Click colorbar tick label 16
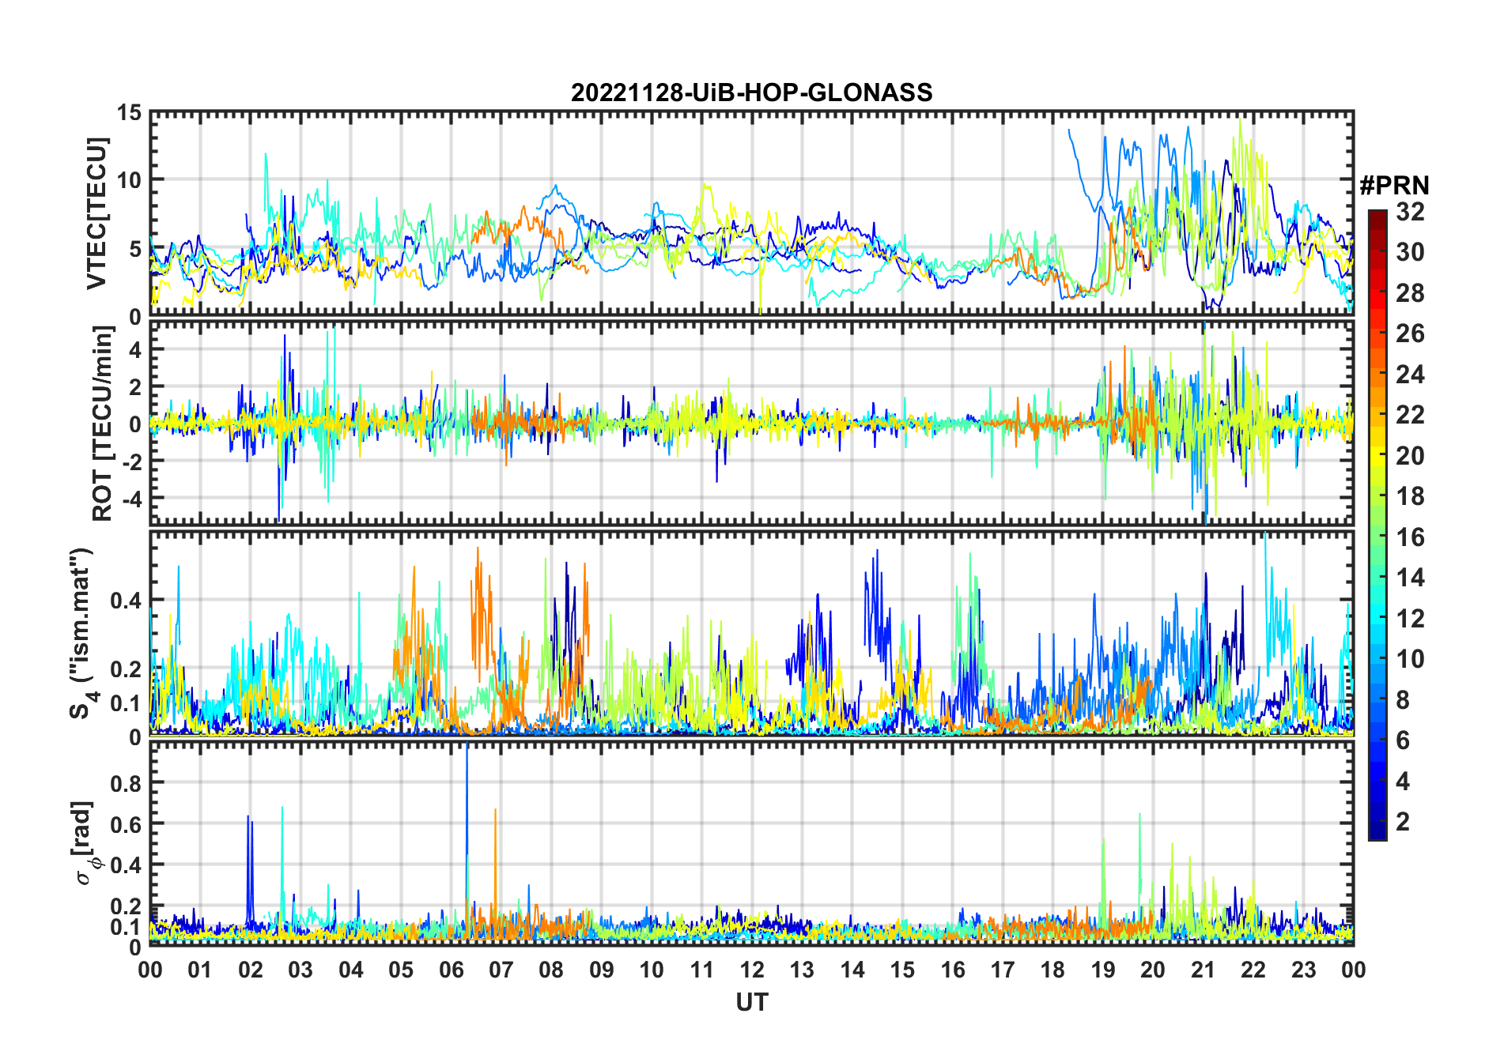 click(1410, 537)
